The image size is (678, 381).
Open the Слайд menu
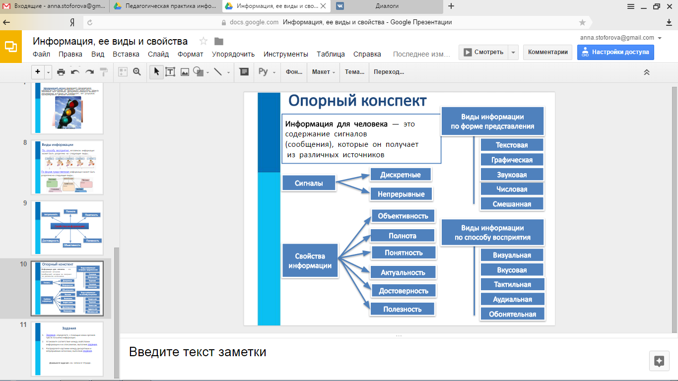pos(158,54)
